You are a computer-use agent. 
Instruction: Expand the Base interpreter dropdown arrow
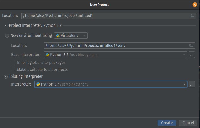(184, 55)
